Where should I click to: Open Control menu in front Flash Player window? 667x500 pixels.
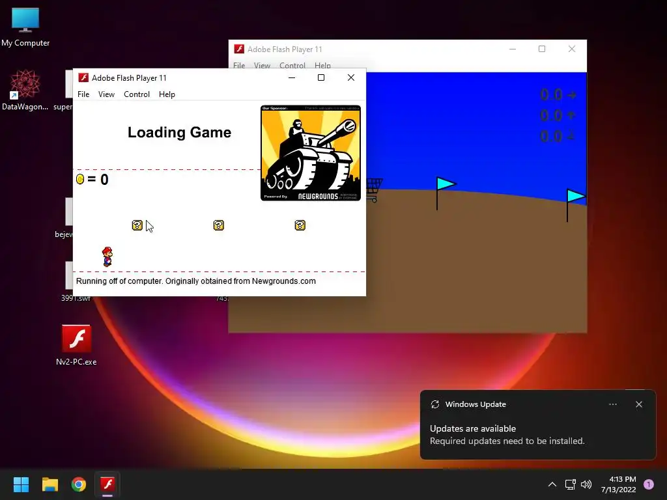point(137,94)
